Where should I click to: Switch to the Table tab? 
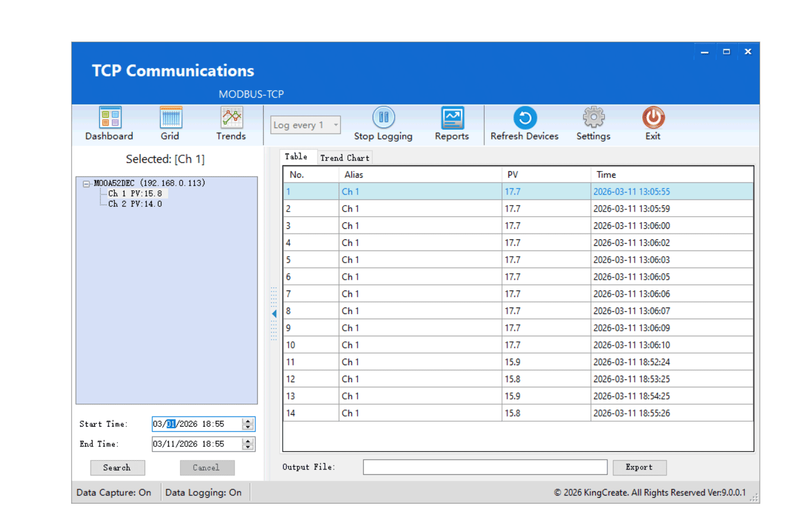click(x=297, y=156)
